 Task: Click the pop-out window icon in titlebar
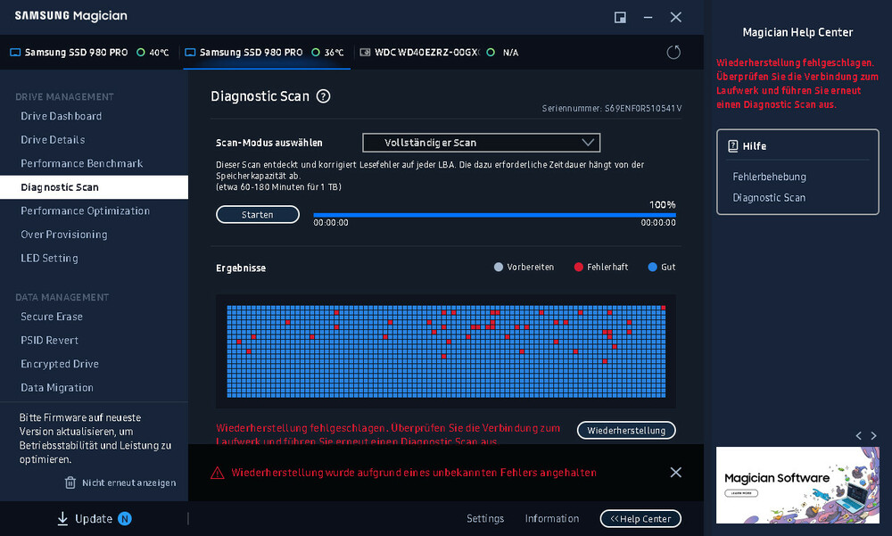[x=618, y=16]
